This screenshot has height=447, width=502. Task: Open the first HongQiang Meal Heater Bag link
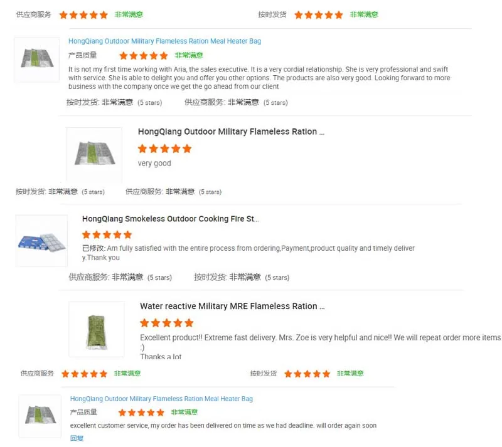(x=164, y=41)
